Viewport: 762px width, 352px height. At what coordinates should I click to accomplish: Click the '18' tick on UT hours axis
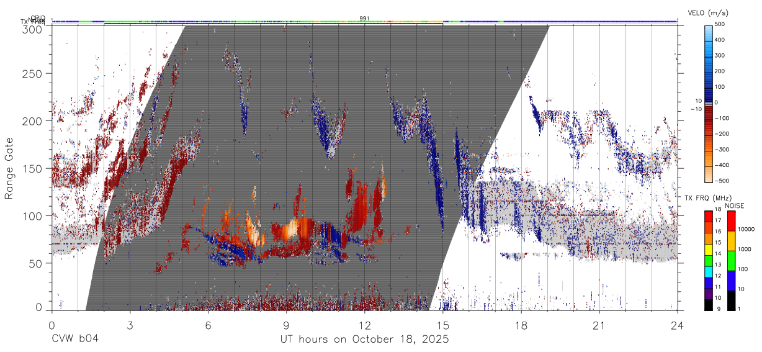tap(521, 325)
